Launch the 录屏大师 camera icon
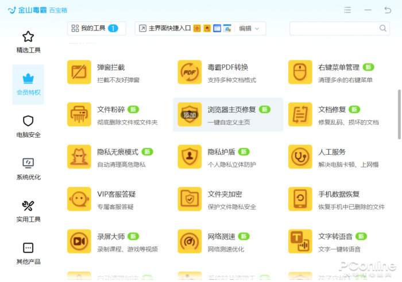The image size is (402, 282). [x=79, y=241]
